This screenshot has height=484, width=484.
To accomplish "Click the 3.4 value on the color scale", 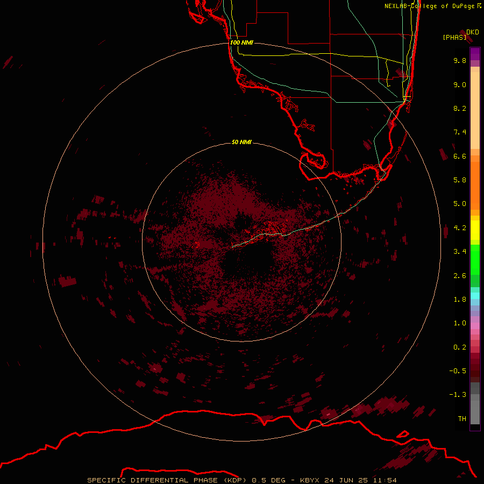I will (460, 252).
